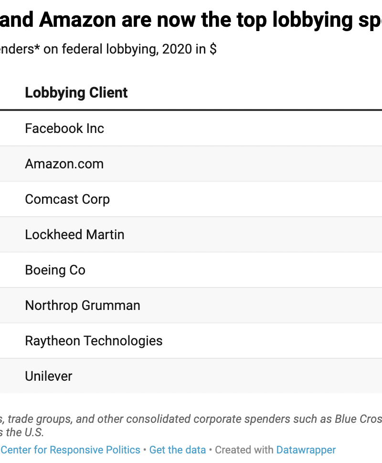
Task: Select the Raytheon Technologies row
Action: click(x=94, y=341)
